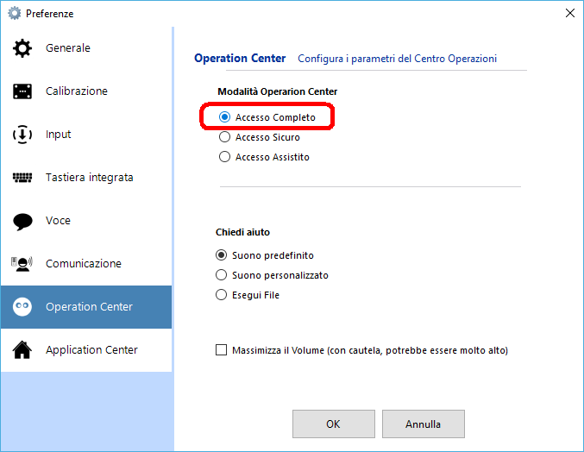The image size is (584, 452).
Task: Confirm settings with OK button
Action: point(334,424)
